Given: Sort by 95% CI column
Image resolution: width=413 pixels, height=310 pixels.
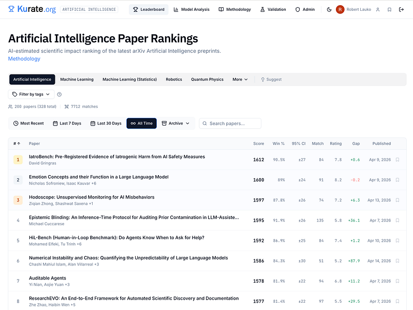Looking at the screenshot, I should [299, 144].
